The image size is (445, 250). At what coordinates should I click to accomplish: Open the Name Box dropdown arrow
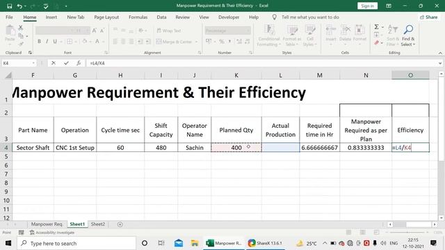[x=33, y=63]
